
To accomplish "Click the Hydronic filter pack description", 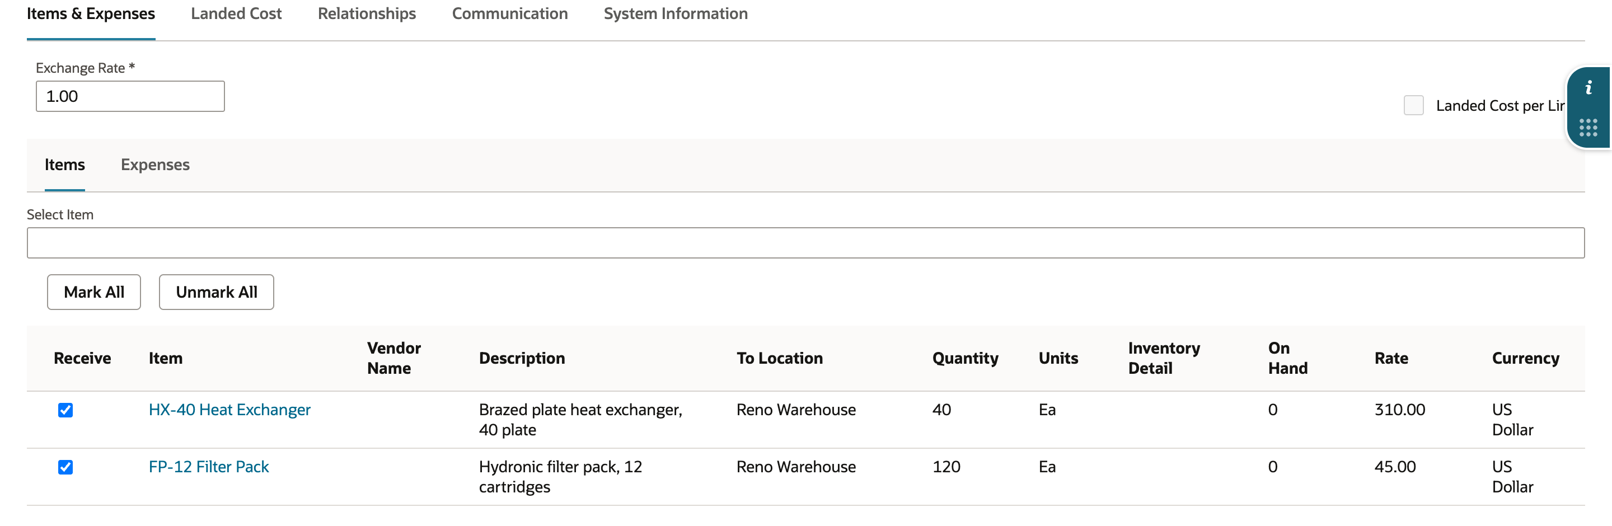I will (561, 477).
